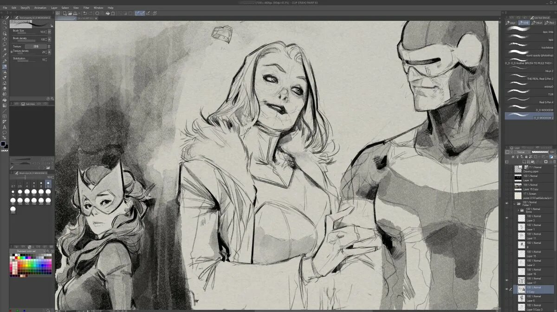Select the Balloon tool

[x=5, y=133]
